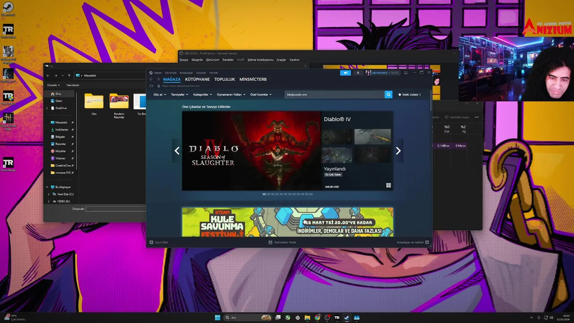The image size is (574, 323).
Task: Open the Düzenle dropdown in file dialog
Action: (53, 85)
